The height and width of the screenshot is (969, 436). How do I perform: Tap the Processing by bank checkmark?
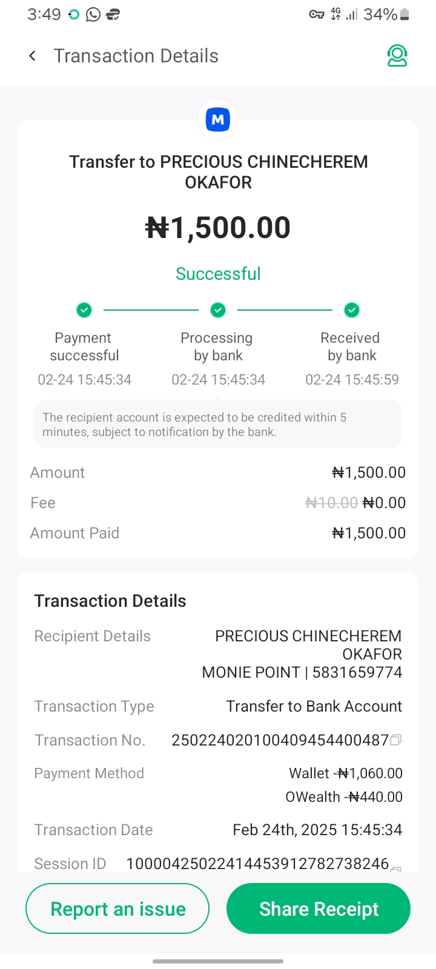tap(218, 310)
